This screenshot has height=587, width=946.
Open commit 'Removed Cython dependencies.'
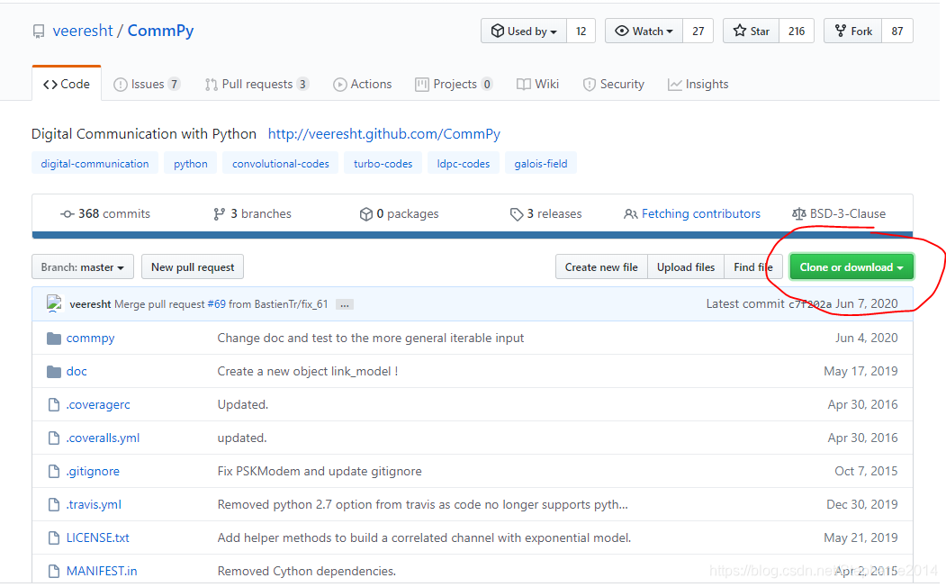tap(307, 571)
